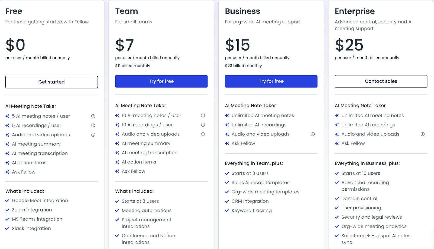434x249 pixels.
Task: Click Get started button on Free plan
Action: point(52,82)
